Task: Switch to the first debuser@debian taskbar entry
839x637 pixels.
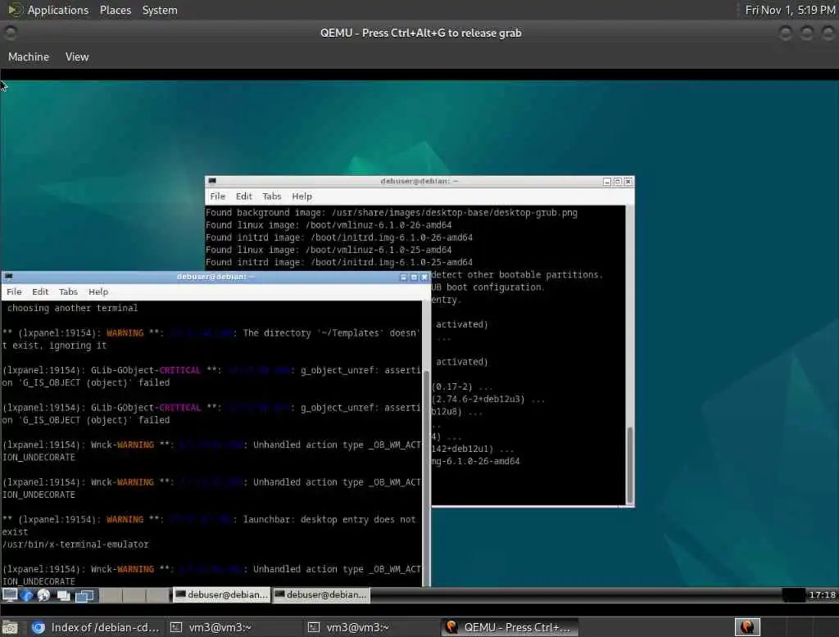Action: click(221, 594)
